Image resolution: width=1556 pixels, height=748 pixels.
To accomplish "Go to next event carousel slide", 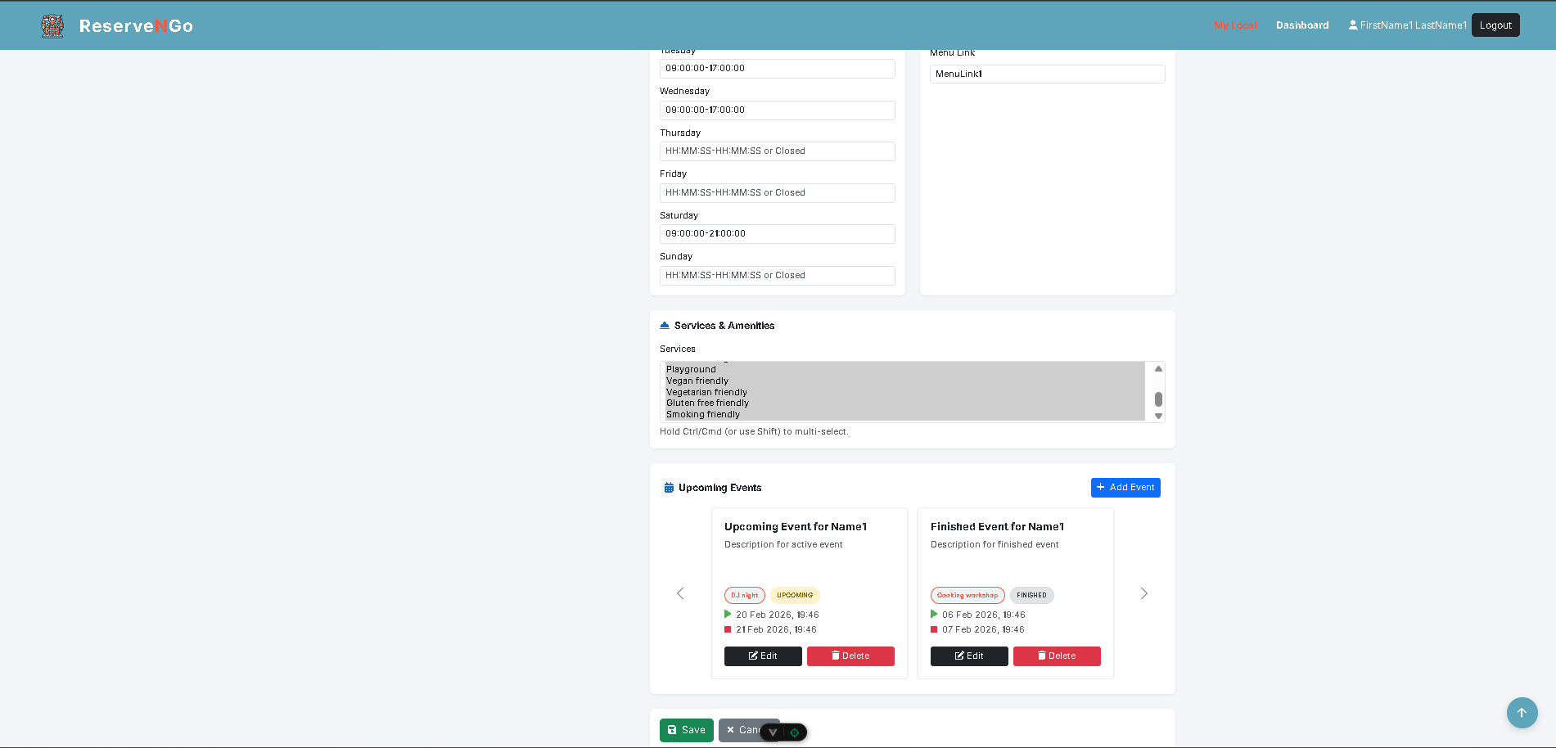I will (x=1143, y=593).
